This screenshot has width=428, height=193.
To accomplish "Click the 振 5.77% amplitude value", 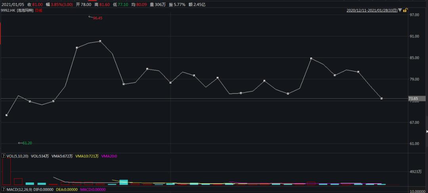I will pos(177,4).
